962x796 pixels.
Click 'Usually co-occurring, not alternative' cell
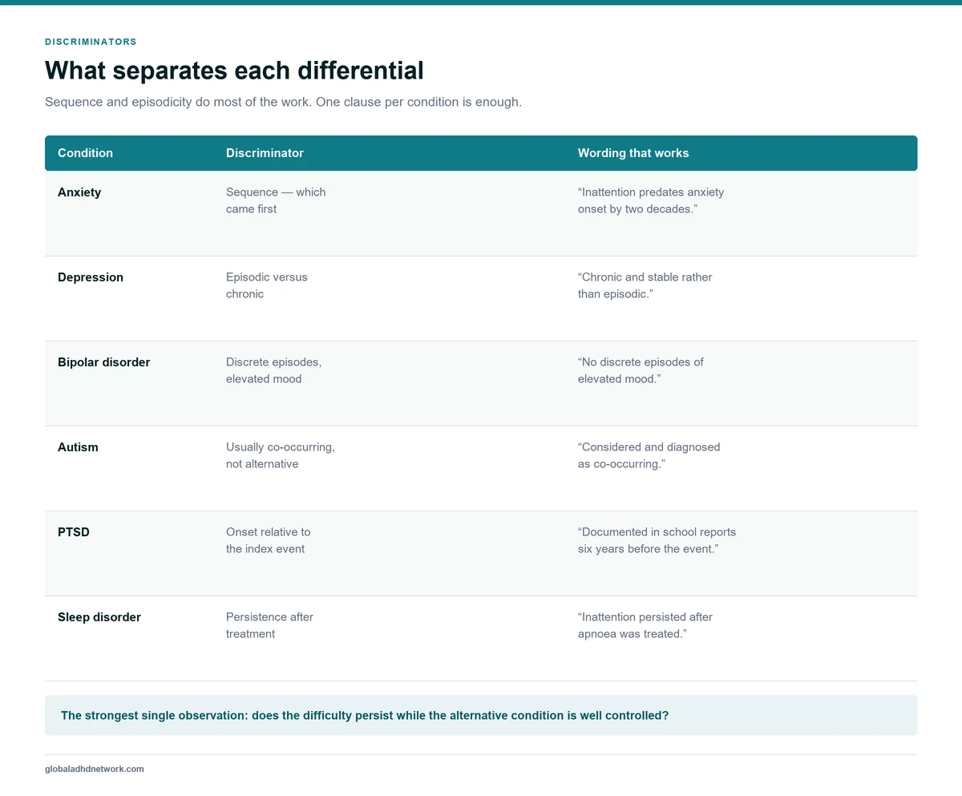tap(281, 455)
